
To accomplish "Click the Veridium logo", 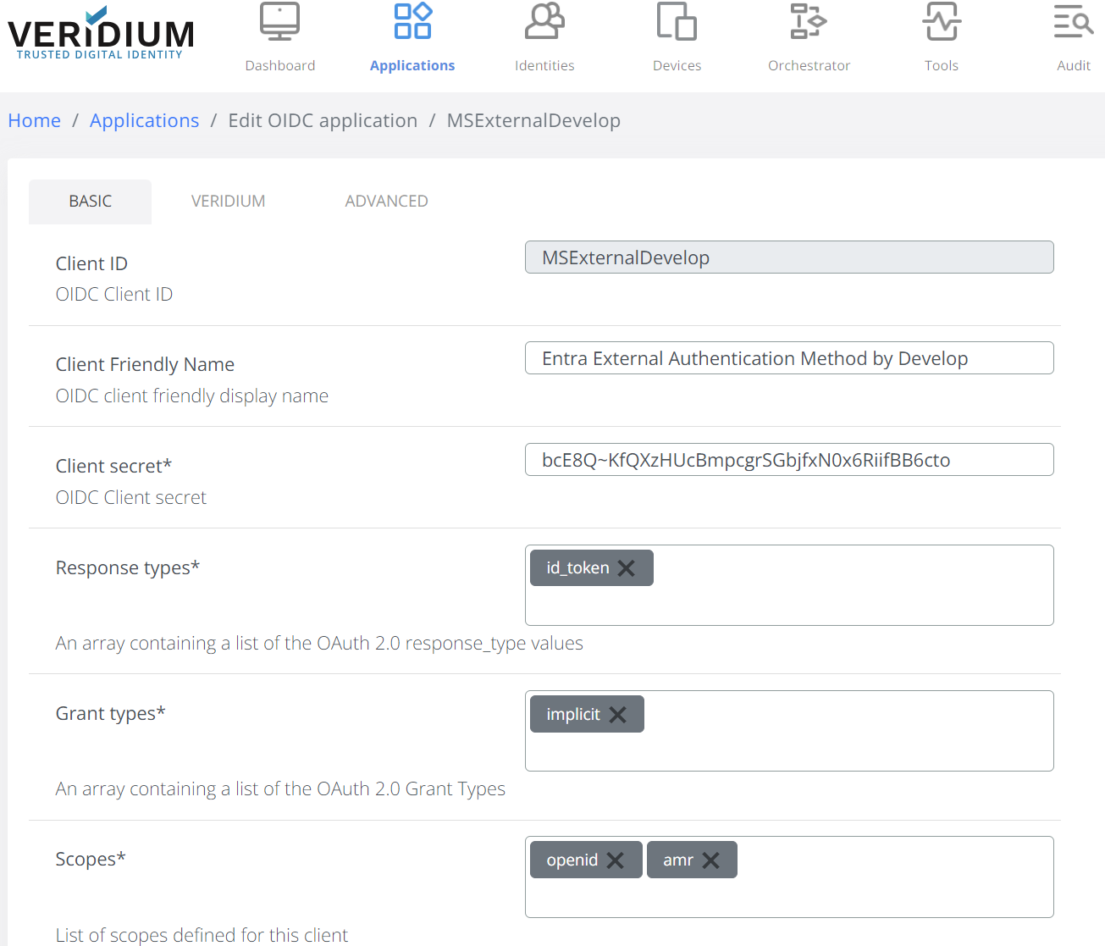I will click(101, 36).
